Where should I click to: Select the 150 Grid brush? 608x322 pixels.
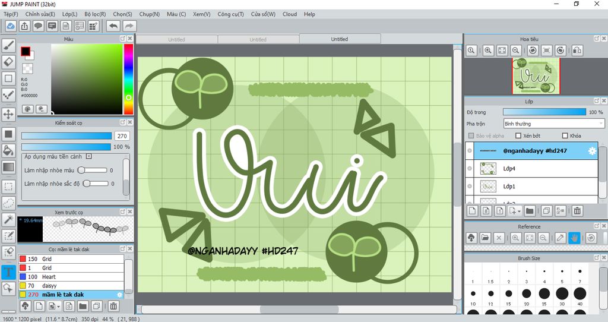(x=71, y=259)
